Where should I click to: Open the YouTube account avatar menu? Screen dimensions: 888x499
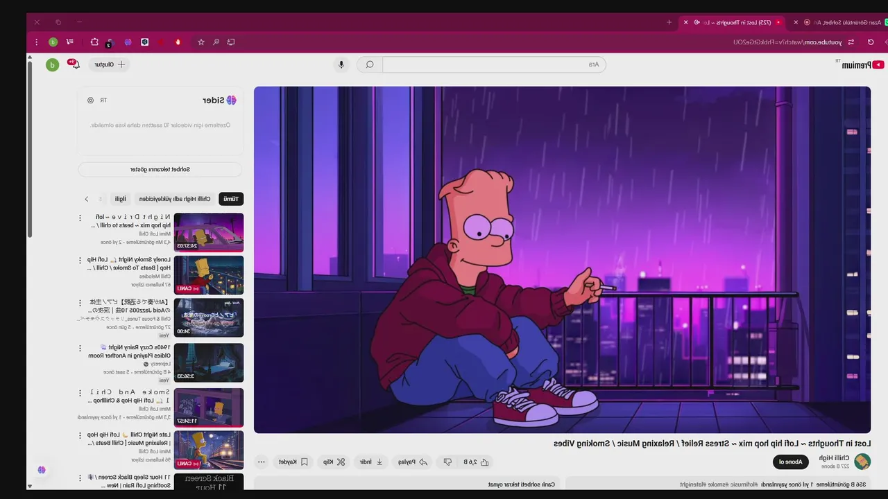pos(52,65)
